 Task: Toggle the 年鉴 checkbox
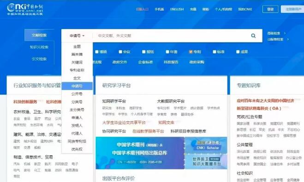coord(167,52)
